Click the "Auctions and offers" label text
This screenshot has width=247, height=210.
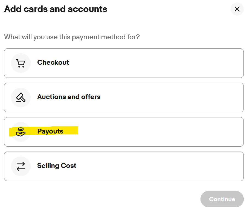coord(69,97)
